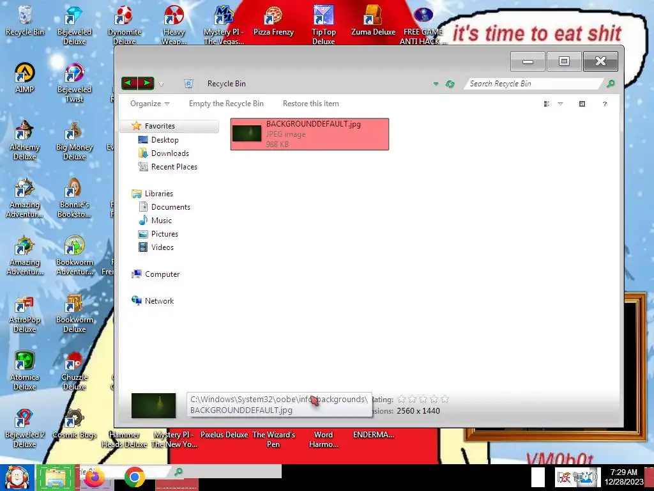
Task: Click the search magnifier in Explorer
Action: pos(611,84)
